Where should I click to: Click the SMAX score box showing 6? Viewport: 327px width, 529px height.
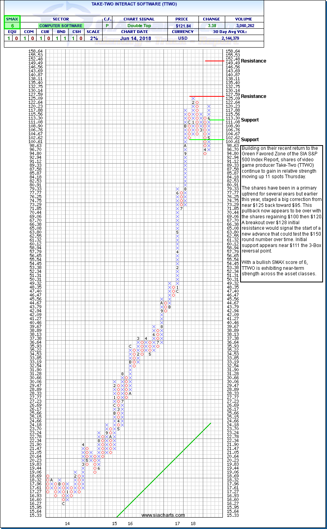tap(12, 26)
